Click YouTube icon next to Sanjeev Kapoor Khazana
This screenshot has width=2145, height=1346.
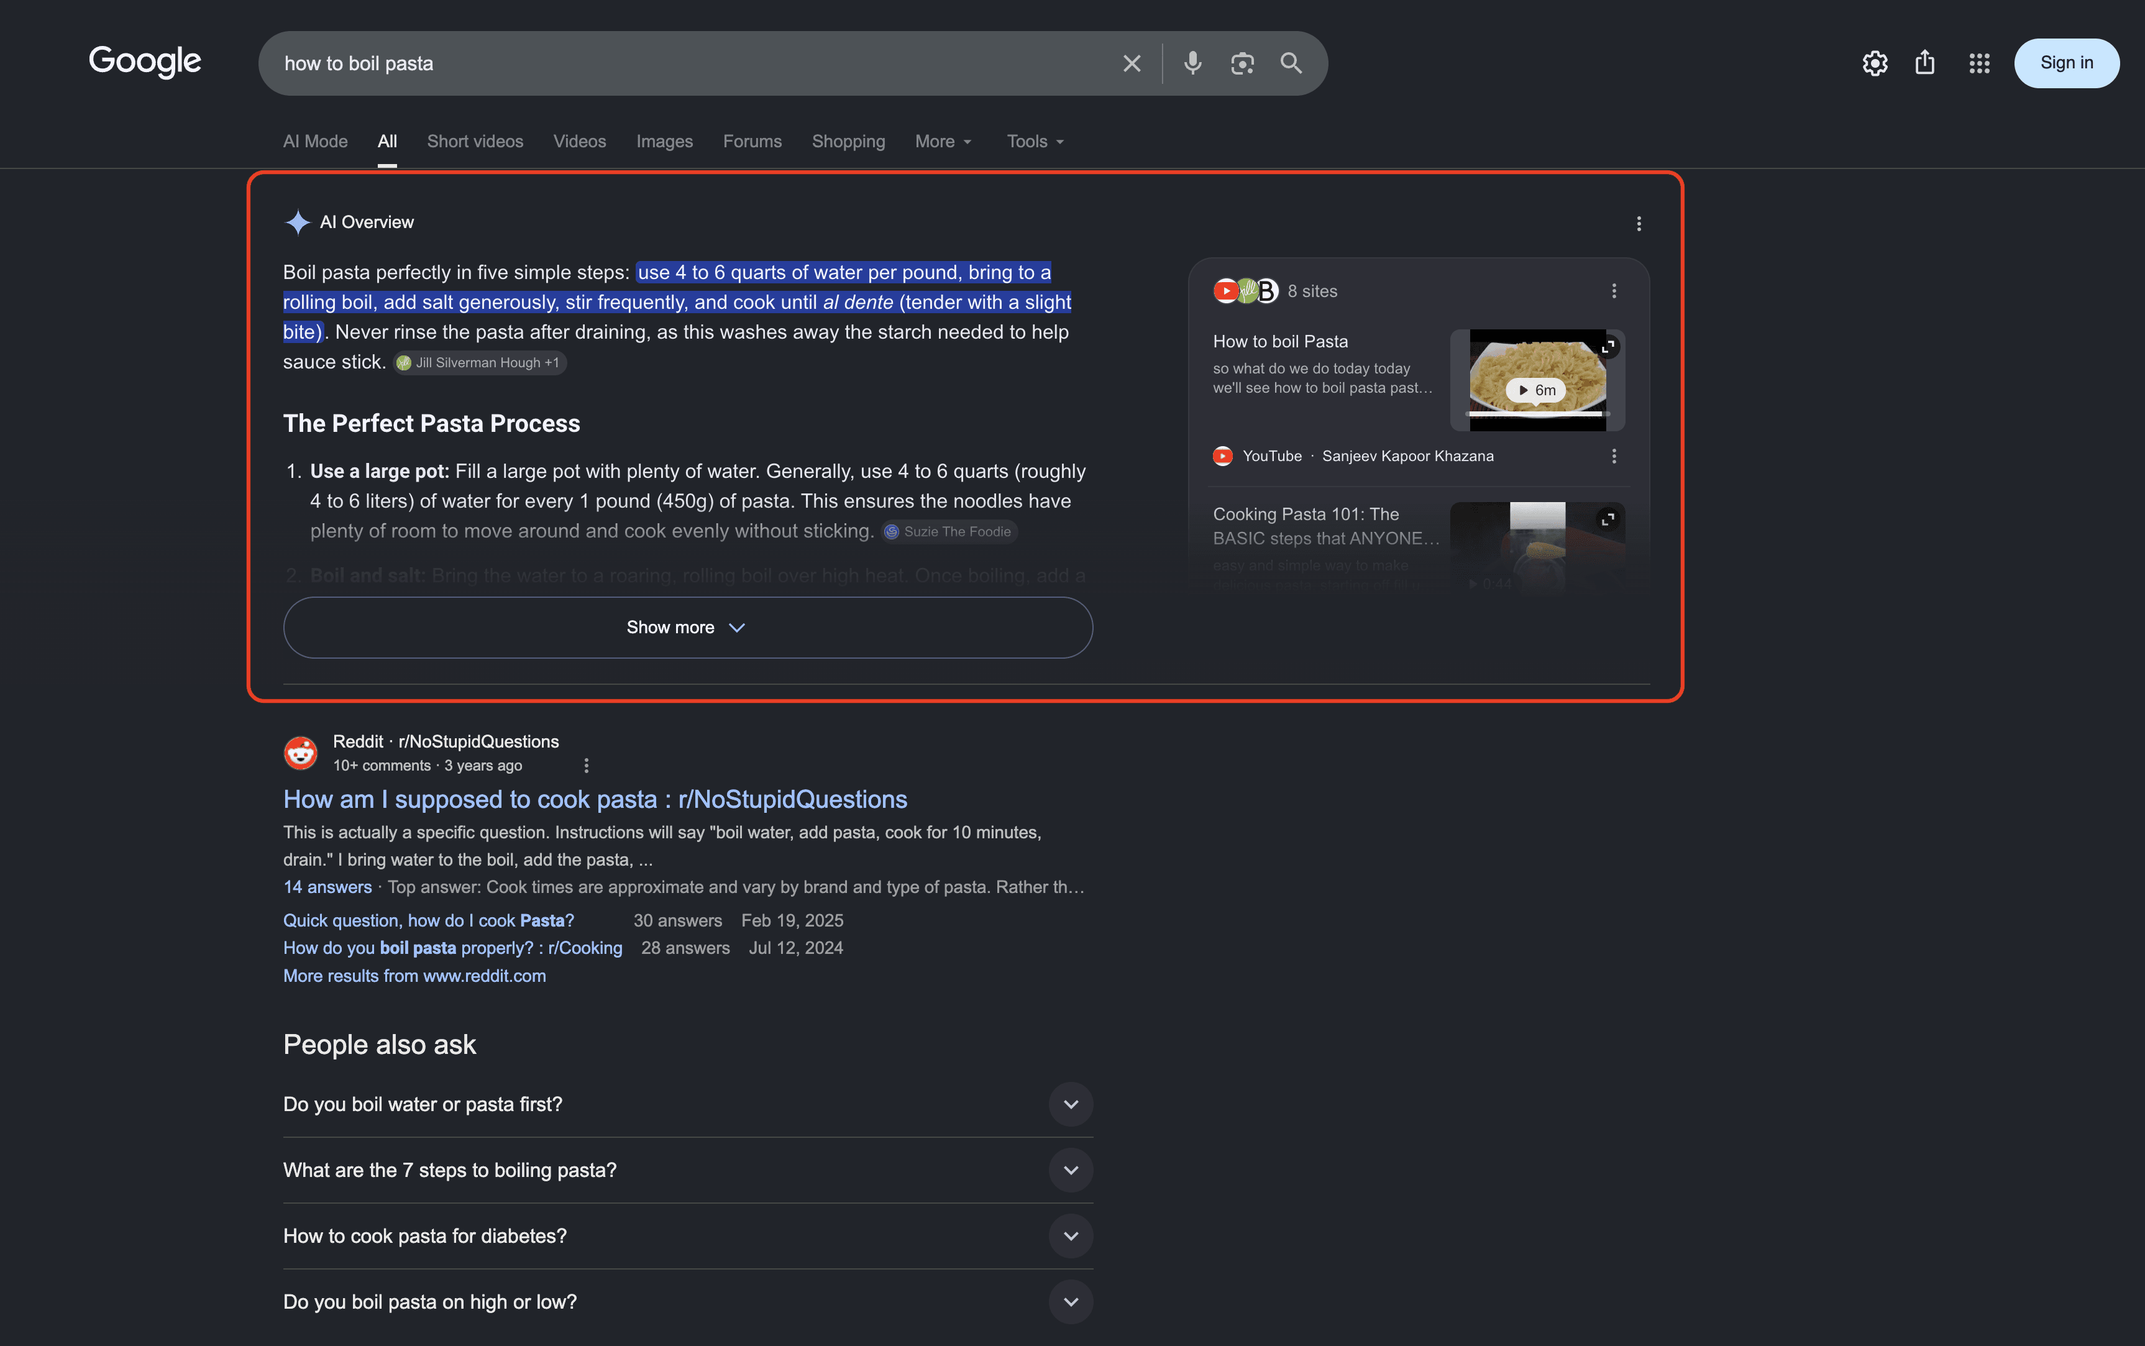[x=1223, y=456]
